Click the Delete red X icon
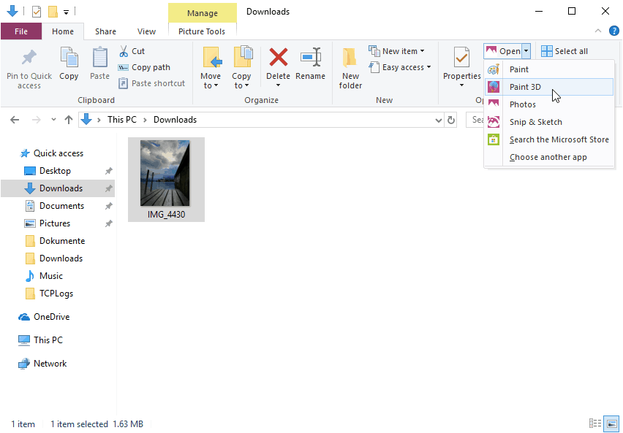Image resolution: width=623 pixels, height=433 pixels. [x=278, y=57]
